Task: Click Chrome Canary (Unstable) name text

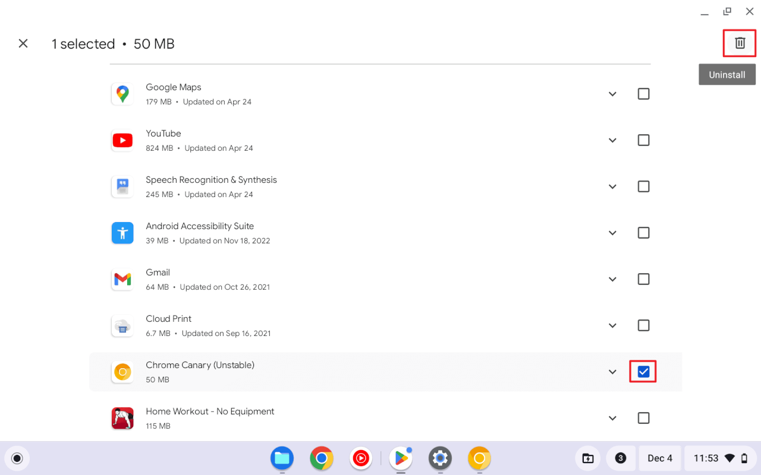Action: pos(200,365)
